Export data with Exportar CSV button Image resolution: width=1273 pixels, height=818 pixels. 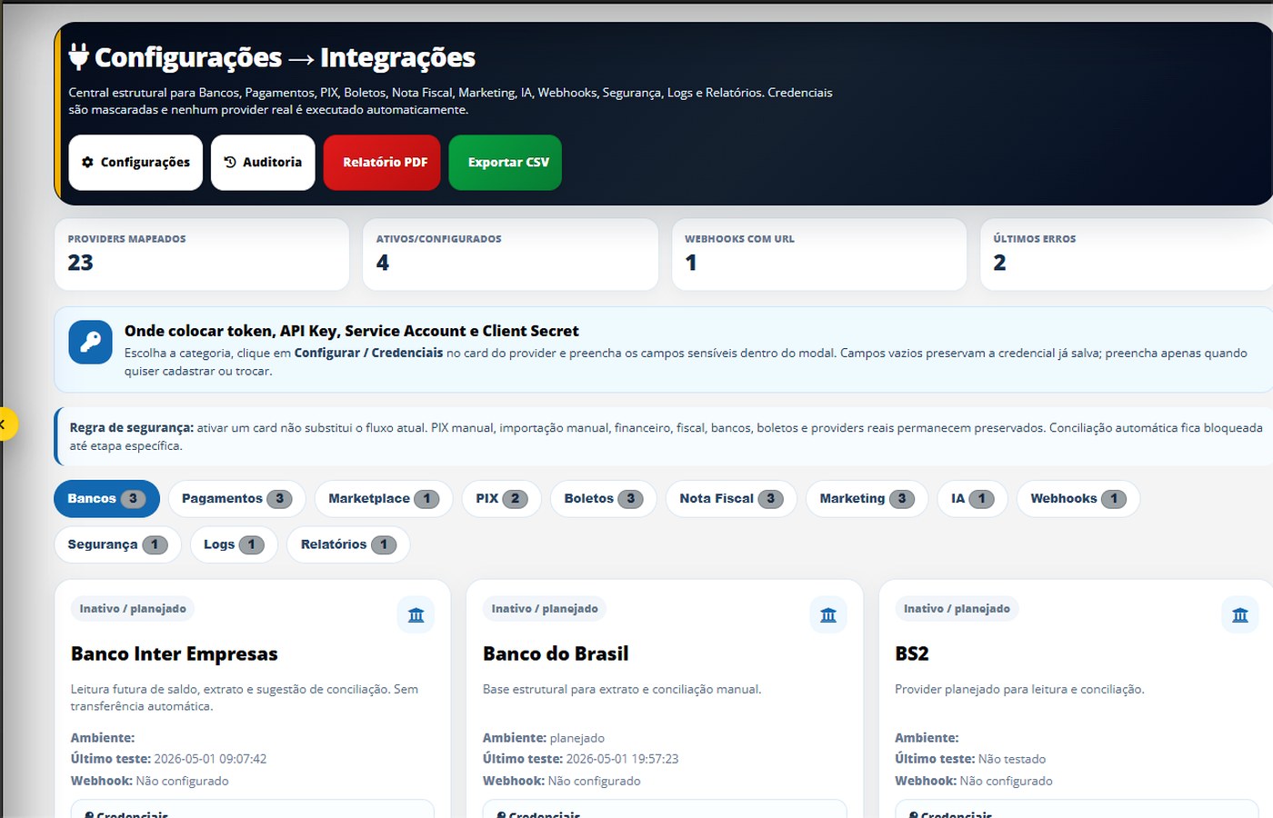(x=506, y=163)
